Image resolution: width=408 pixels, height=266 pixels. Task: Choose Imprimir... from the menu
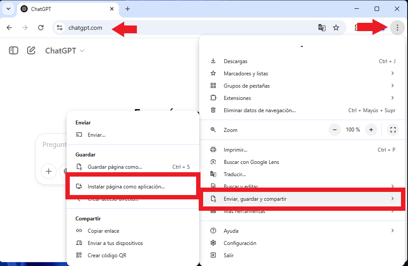tap(303, 150)
